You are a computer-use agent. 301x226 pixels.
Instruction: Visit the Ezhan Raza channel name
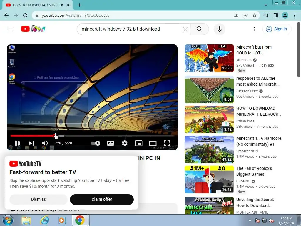point(245,121)
